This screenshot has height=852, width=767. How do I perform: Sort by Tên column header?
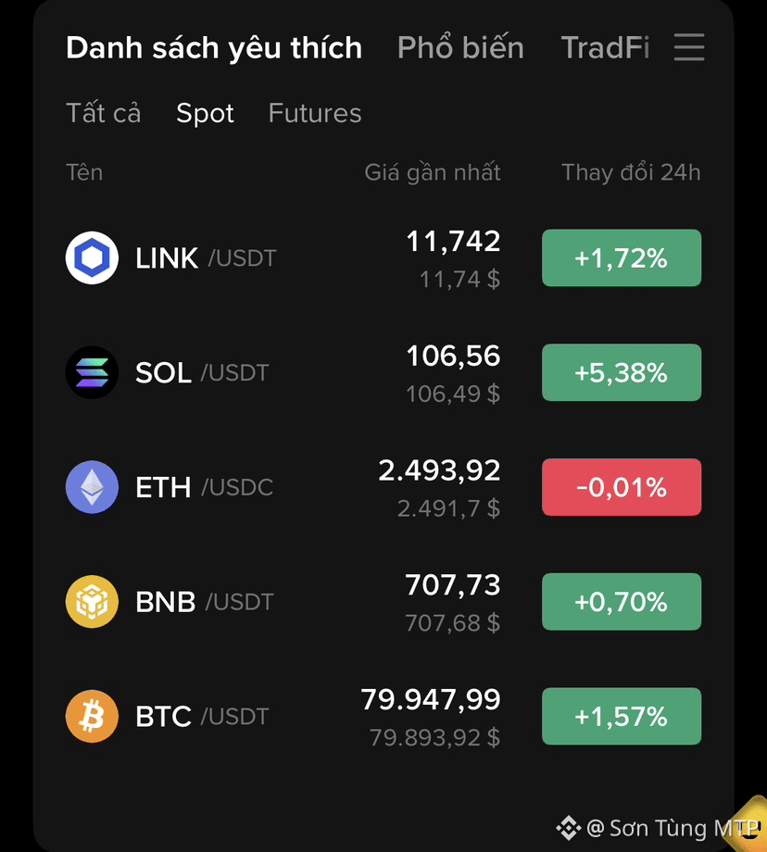click(x=84, y=172)
